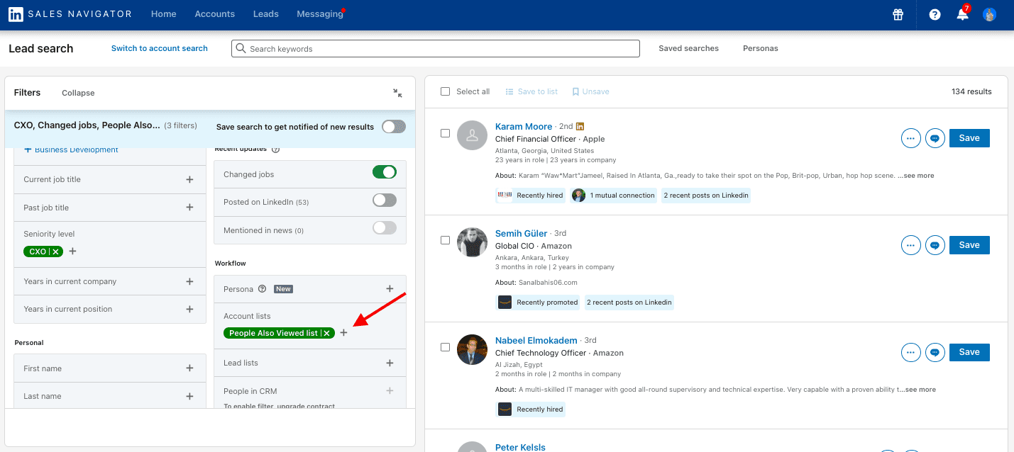Viewport: 1014px width, 452px height.
Task: Open Personas tab
Action: click(760, 48)
